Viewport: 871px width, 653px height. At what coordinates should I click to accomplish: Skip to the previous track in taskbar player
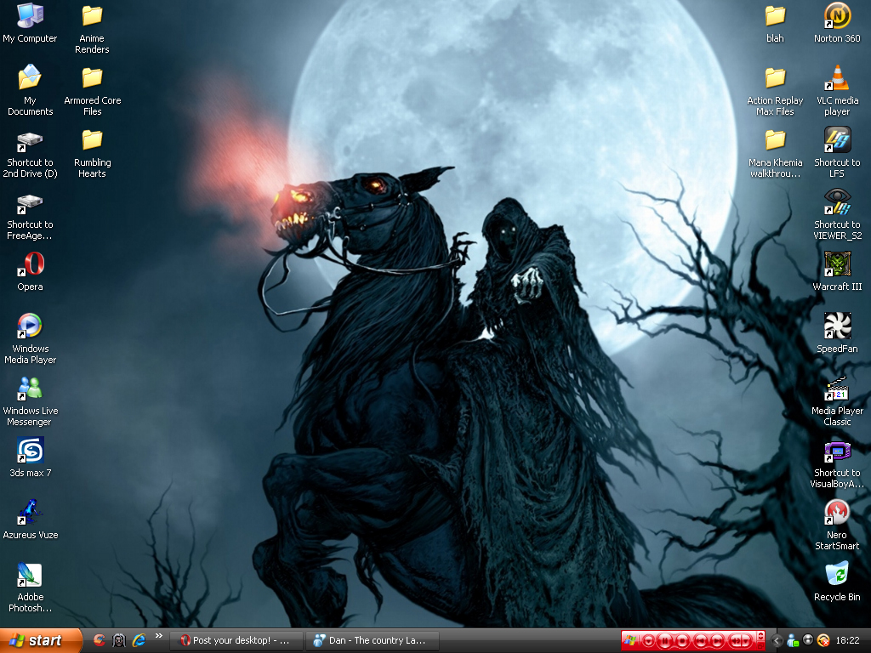(x=701, y=641)
